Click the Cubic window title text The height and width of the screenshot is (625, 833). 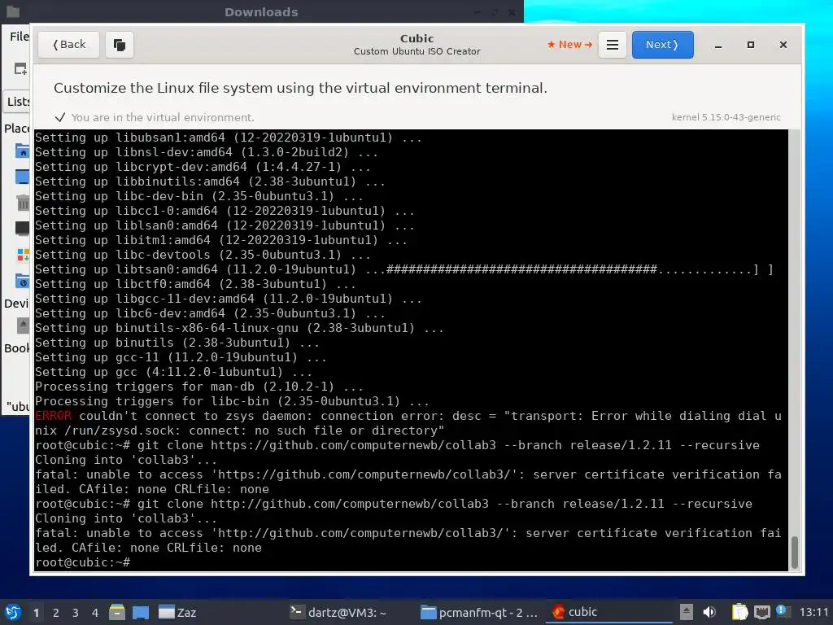click(x=417, y=38)
